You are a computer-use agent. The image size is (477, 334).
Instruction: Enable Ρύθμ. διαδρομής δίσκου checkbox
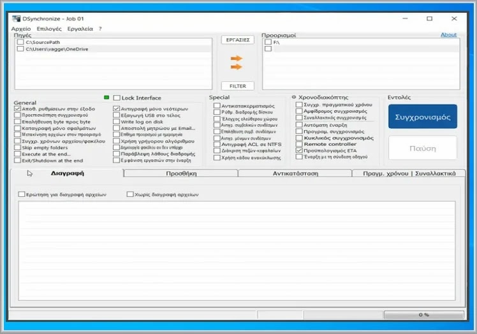click(217, 112)
